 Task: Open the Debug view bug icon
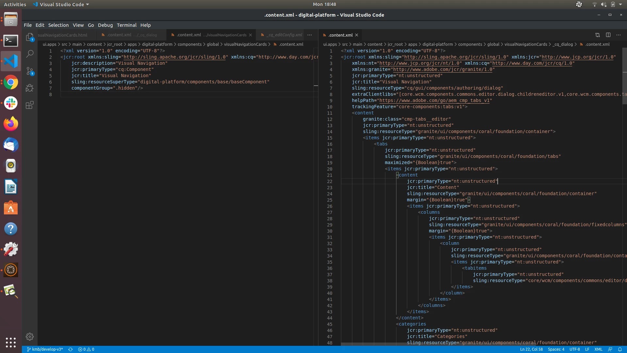30,88
